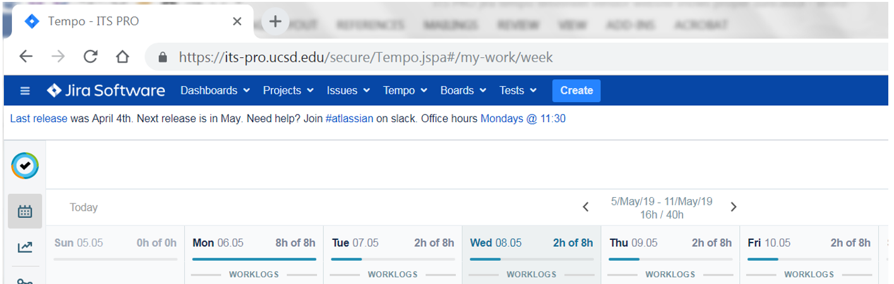This screenshot has width=894, height=284.
Task: Open the Tests dropdown menu
Action: tap(518, 91)
